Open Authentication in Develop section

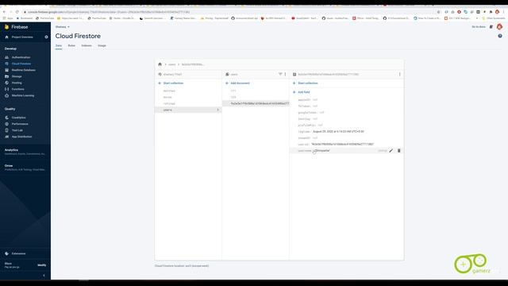pyautogui.click(x=21, y=57)
